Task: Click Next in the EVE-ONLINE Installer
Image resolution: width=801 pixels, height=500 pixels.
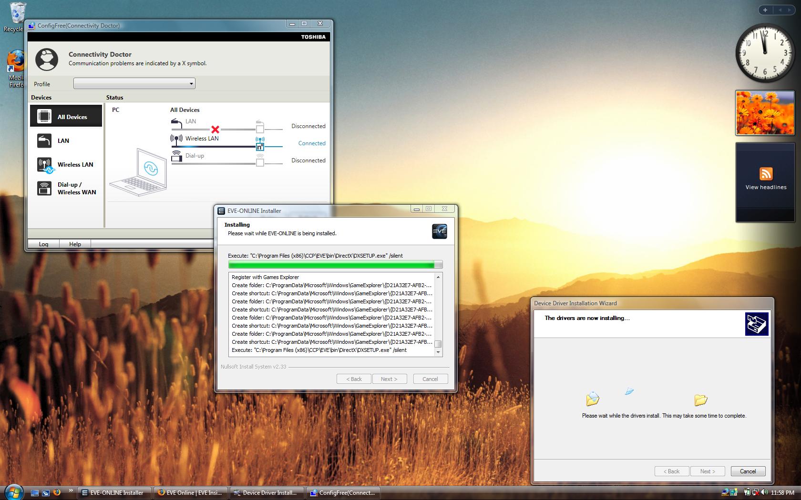Action: [x=389, y=379]
